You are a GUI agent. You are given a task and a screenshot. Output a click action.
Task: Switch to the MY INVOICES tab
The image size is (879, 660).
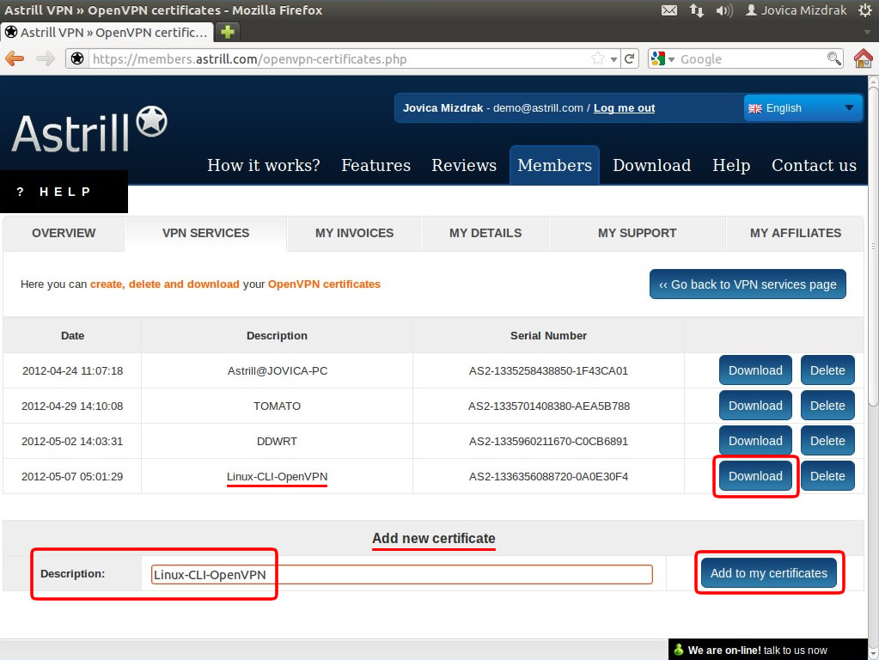point(353,233)
